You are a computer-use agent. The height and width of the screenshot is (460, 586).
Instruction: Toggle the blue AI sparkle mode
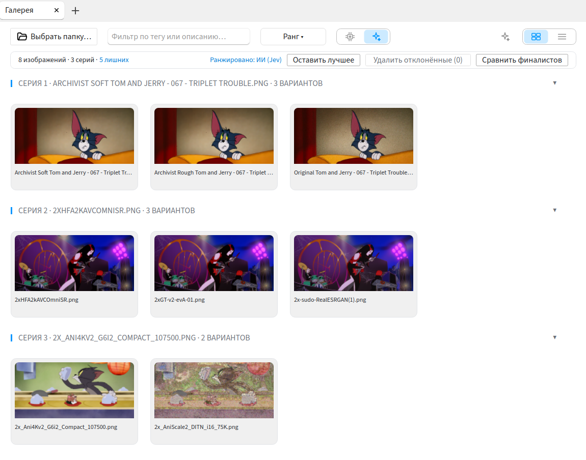click(377, 37)
